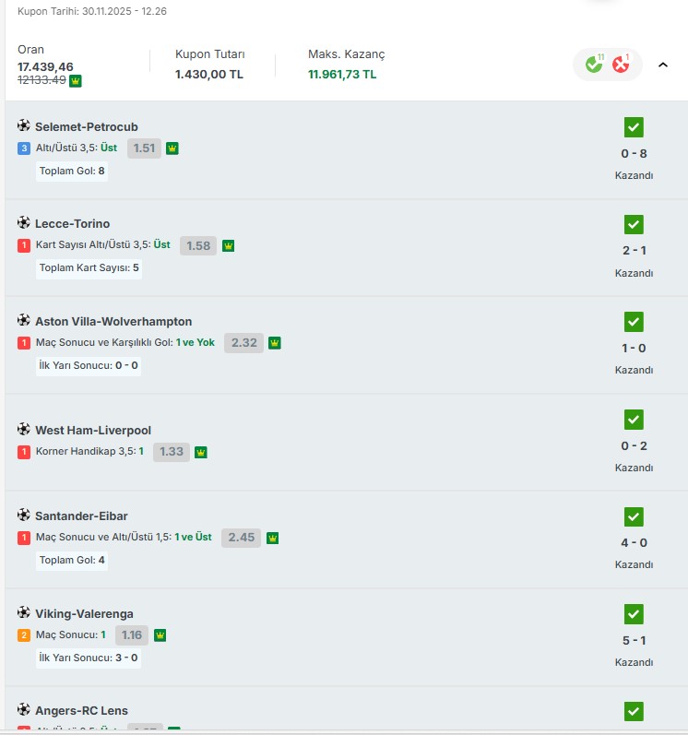Click the lost bets red X counter
The height and width of the screenshot is (735, 688).
point(621,65)
